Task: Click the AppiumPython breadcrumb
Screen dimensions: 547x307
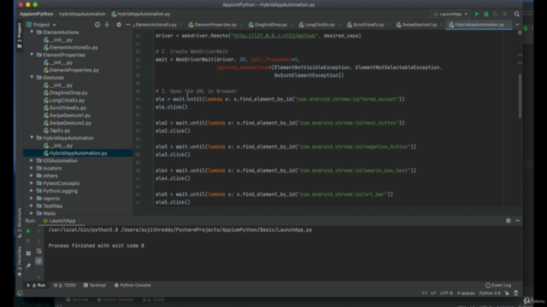Action: coord(36,14)
